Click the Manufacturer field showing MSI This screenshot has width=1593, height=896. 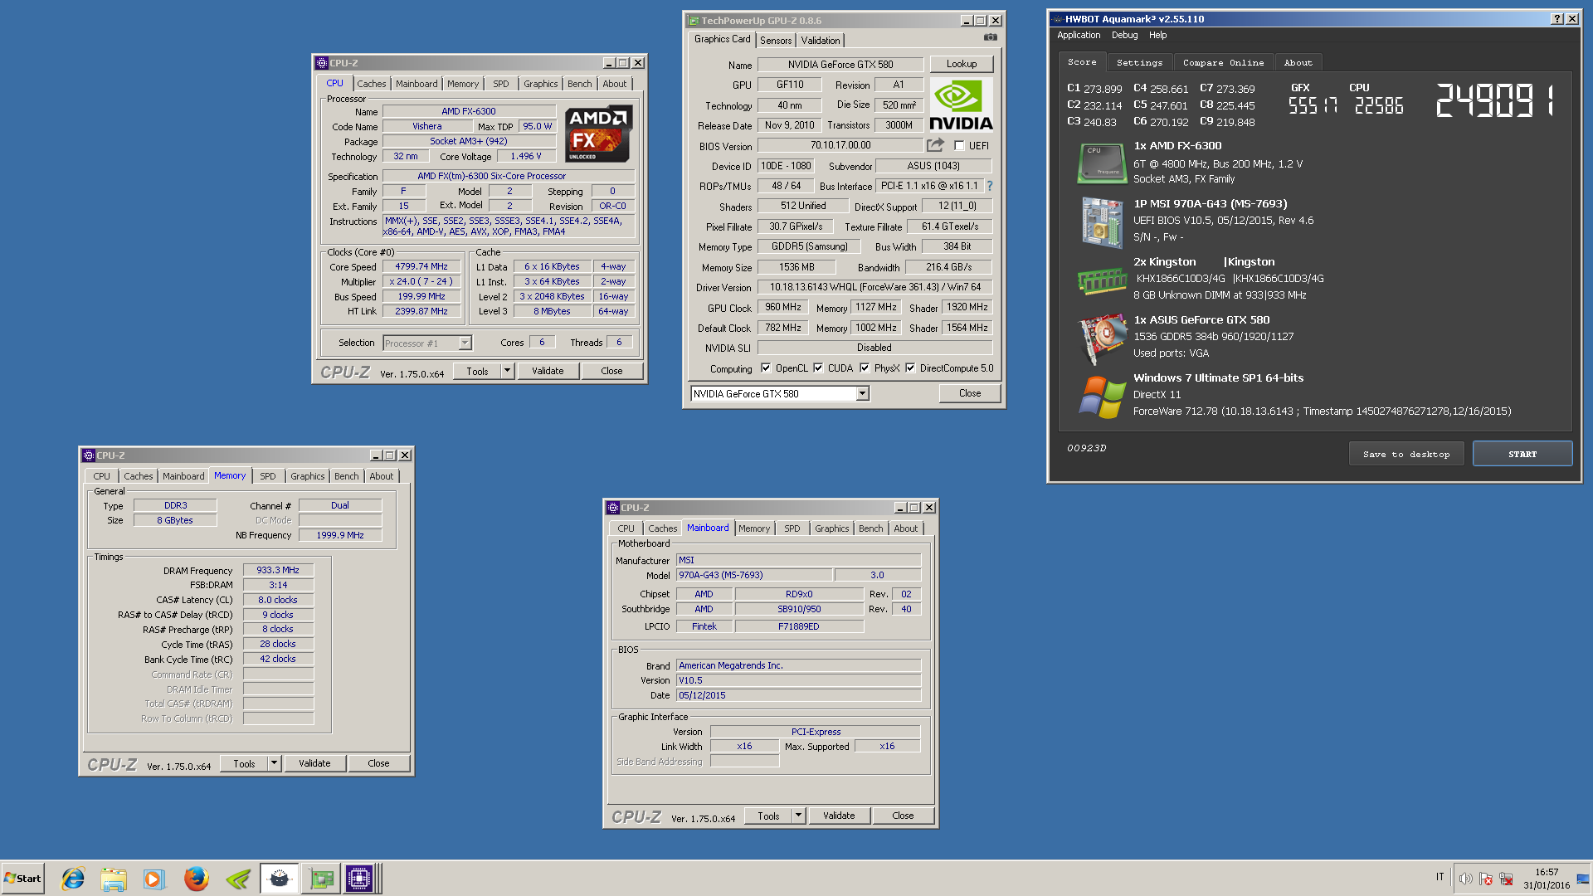click(x=798, y=561)
